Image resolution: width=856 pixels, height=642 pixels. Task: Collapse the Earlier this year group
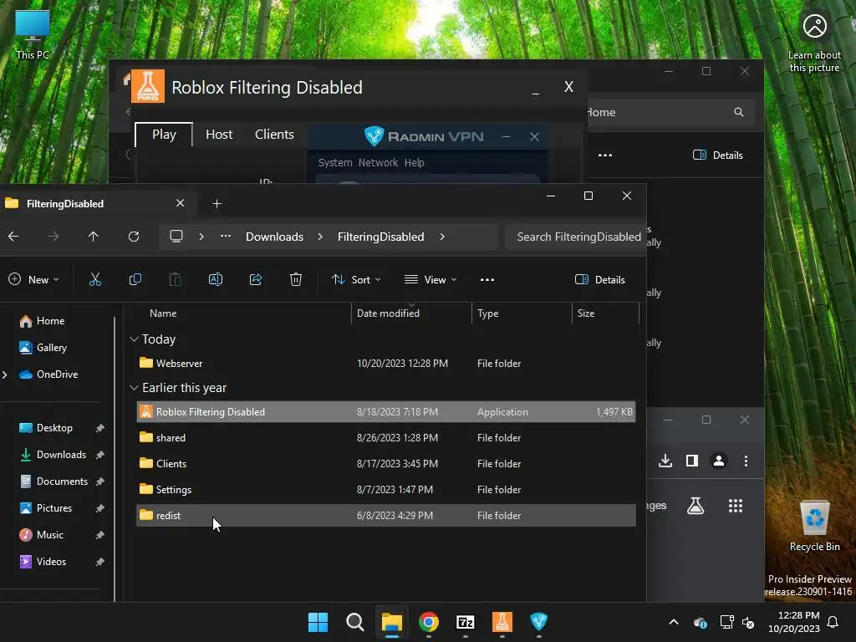134,388
